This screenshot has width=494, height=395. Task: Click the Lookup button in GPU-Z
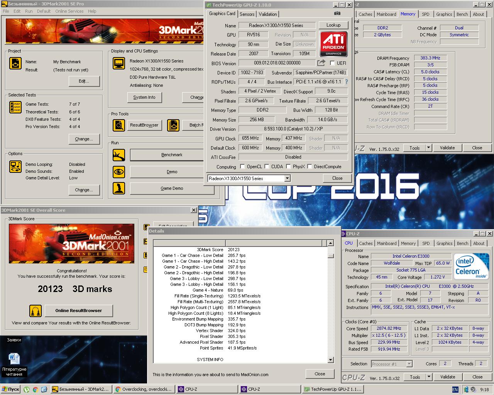click(x=333, y=25)
